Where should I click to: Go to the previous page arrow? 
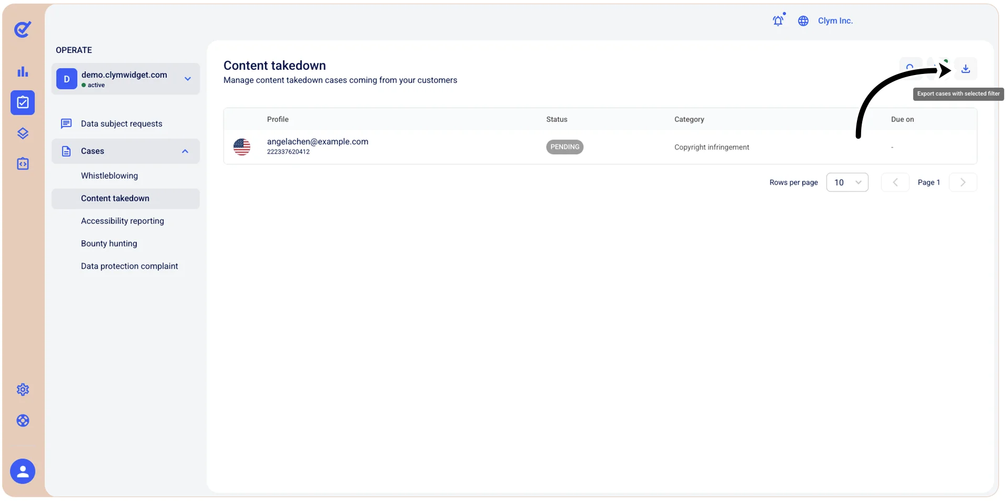(x=895, y=183)
